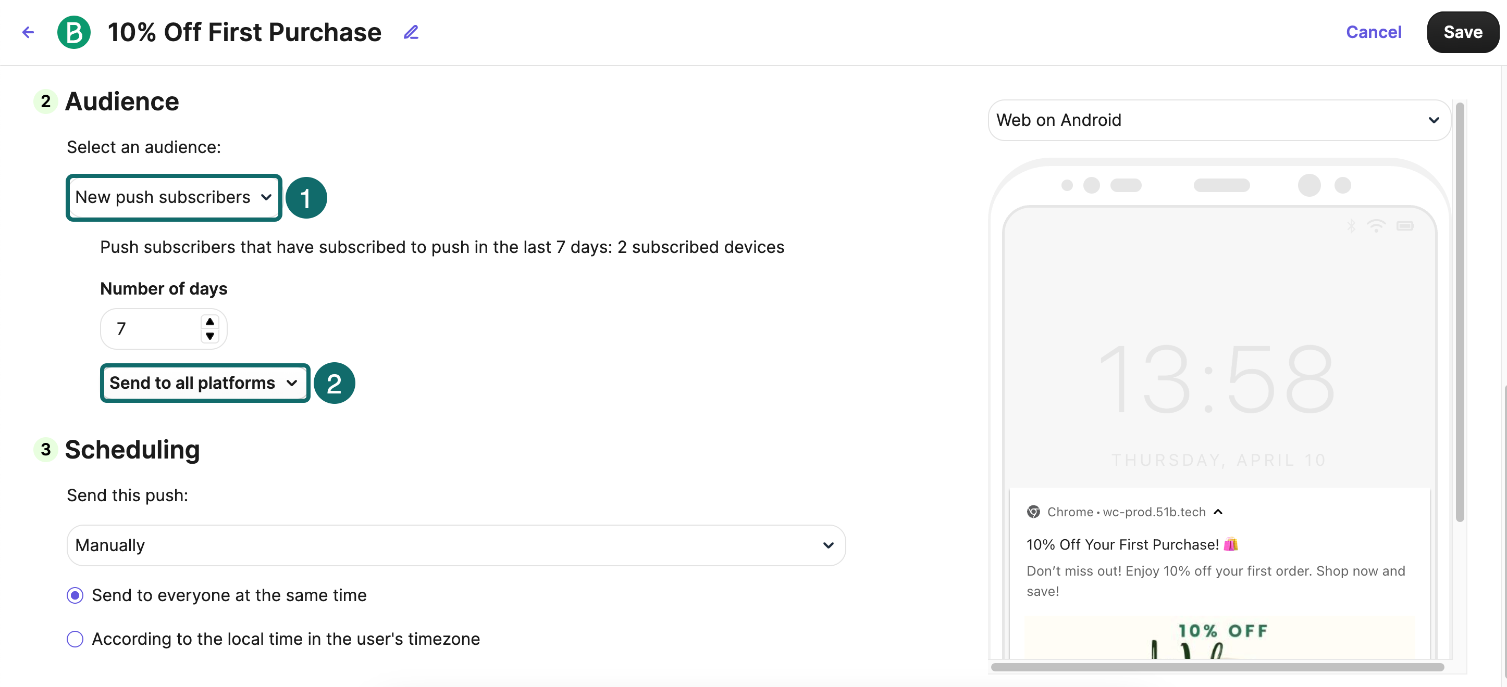The width and height of the screenshot is (1507, 687).
Task: Click the back arrow icon
Action: (x=28, y=32)
